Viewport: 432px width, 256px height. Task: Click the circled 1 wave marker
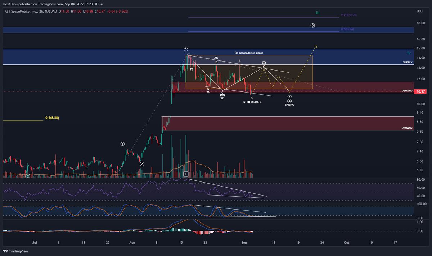122,143
